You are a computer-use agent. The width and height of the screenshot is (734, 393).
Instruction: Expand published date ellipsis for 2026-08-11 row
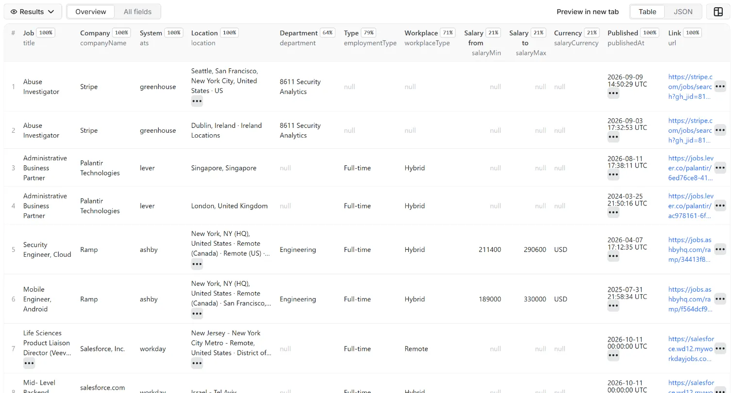coord(613,175)
